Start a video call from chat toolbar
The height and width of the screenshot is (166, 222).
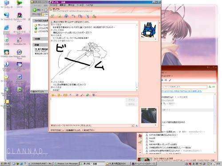[66, 16]
